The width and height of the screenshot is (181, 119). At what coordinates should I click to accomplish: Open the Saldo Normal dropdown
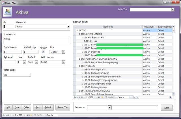pyautogui.click(x=68, y=62)
